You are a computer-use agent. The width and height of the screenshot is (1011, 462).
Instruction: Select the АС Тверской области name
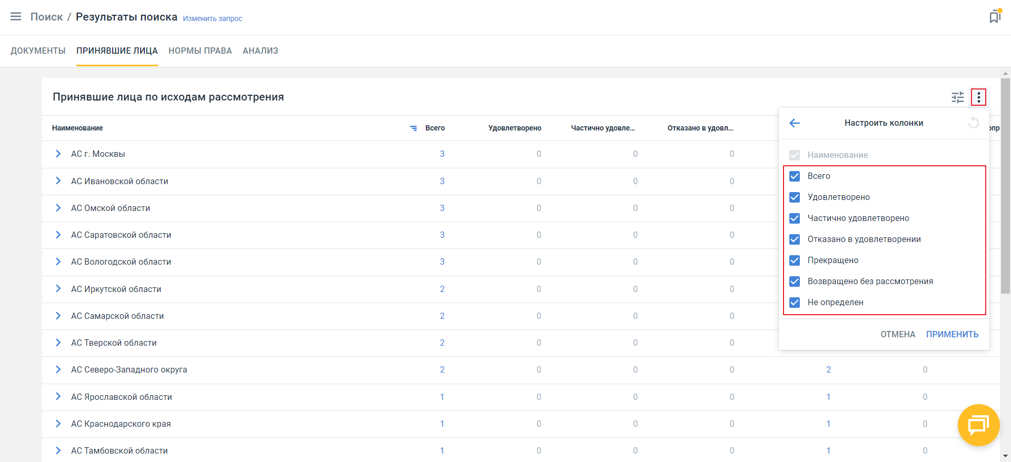tap(114, 343)
